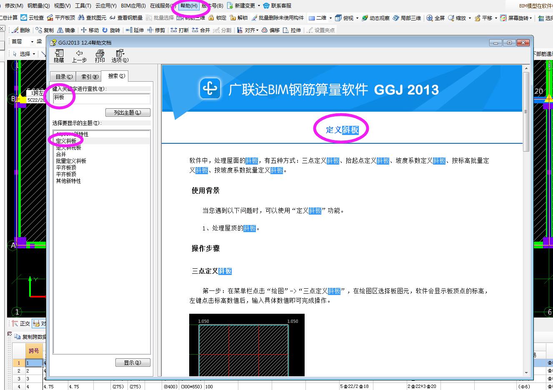
Task: Open the 云应用(Y) menu
Action: tap(106, 6)
